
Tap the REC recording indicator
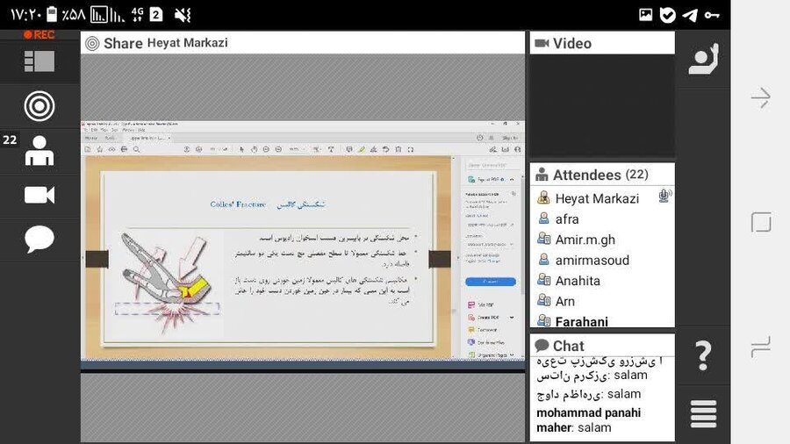click(39, 35)
